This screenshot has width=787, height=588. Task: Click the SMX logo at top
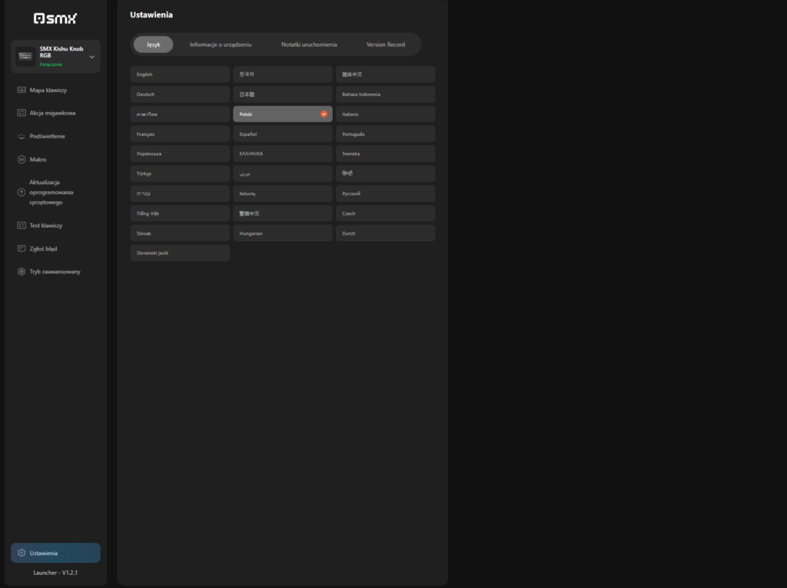[55, 18]
